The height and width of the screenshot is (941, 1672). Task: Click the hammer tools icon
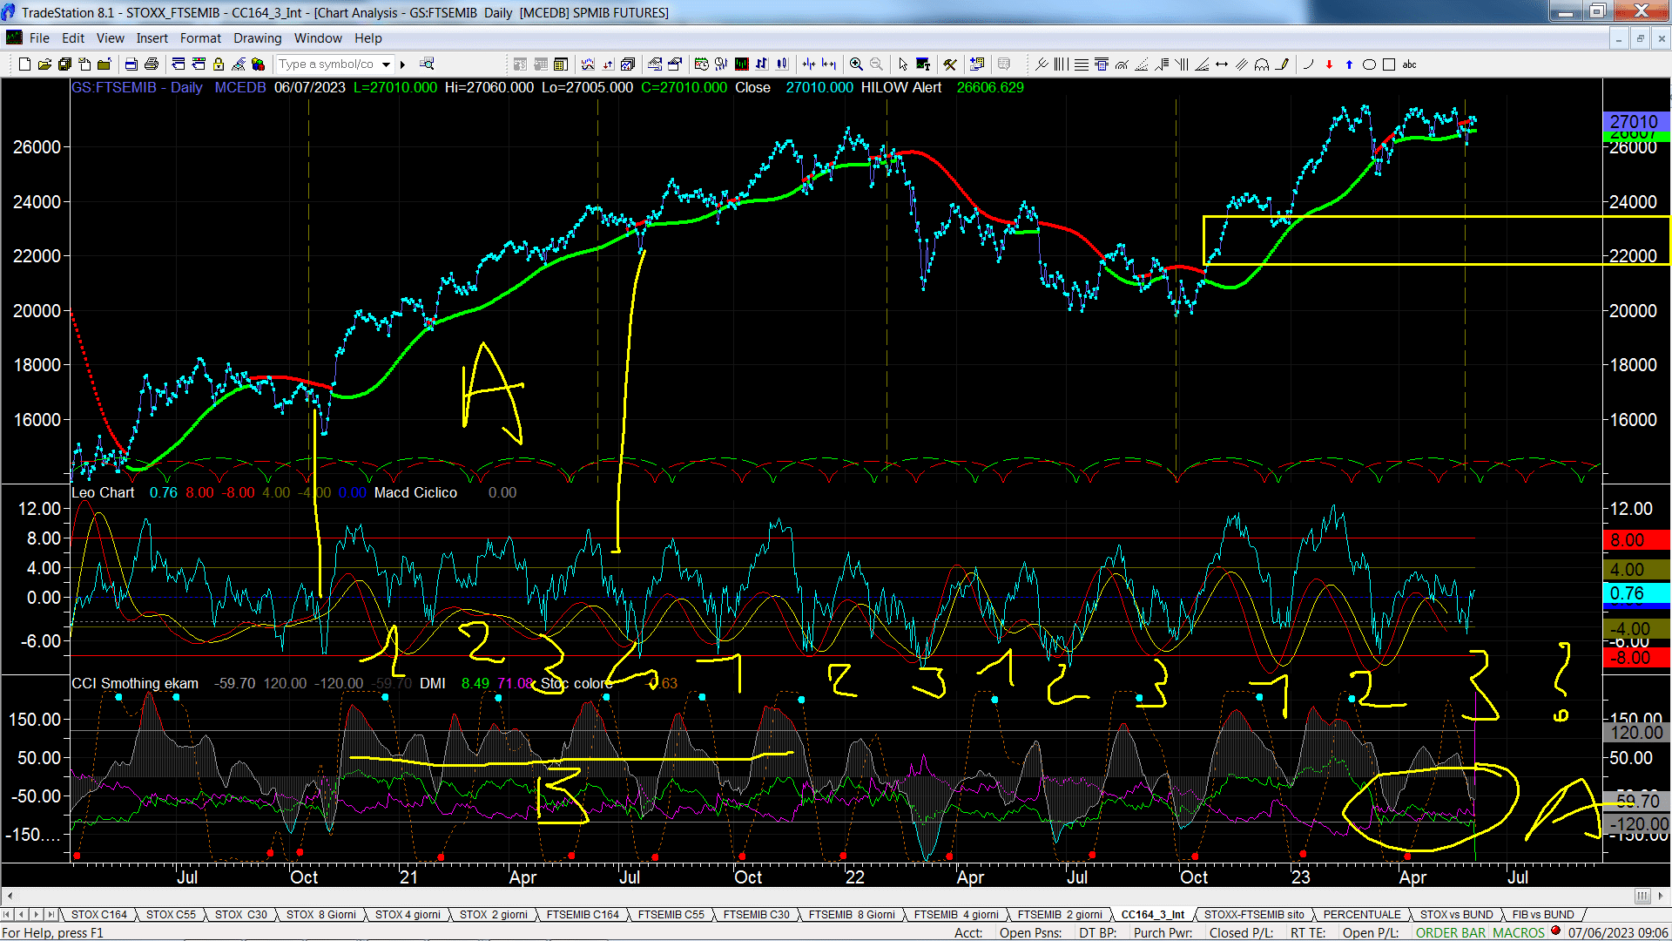point(950,64)
